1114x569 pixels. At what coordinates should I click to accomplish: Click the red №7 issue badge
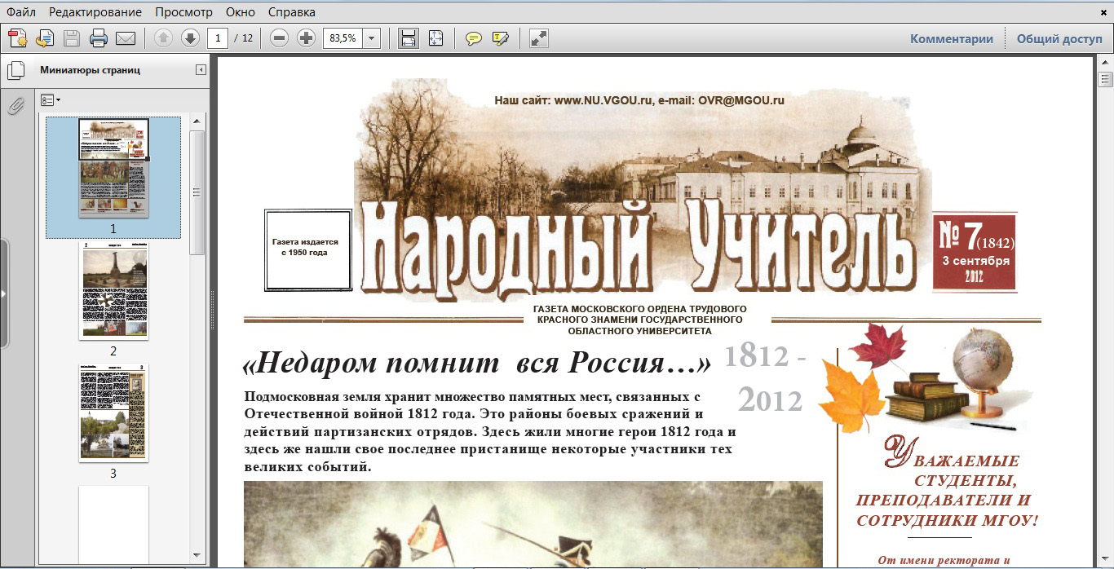coord(975,253)
